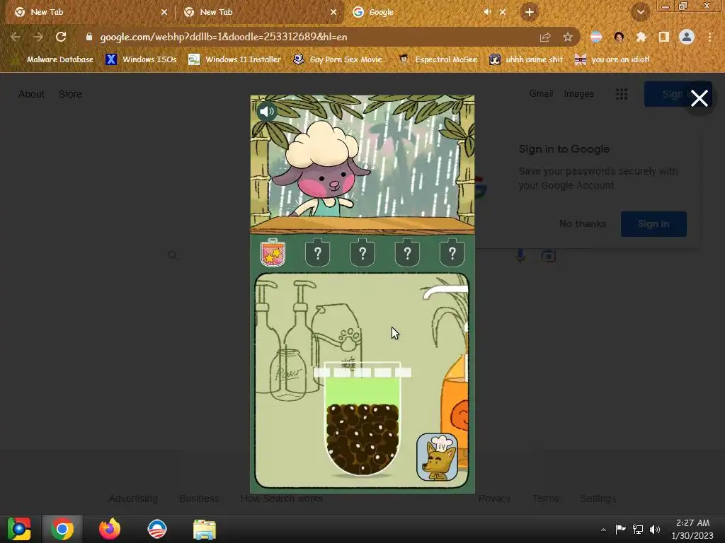The image size is (725, 543).
Task: Open the clock showing 2:27 AM
Action: pyautogui.click(x=692, y=529)
